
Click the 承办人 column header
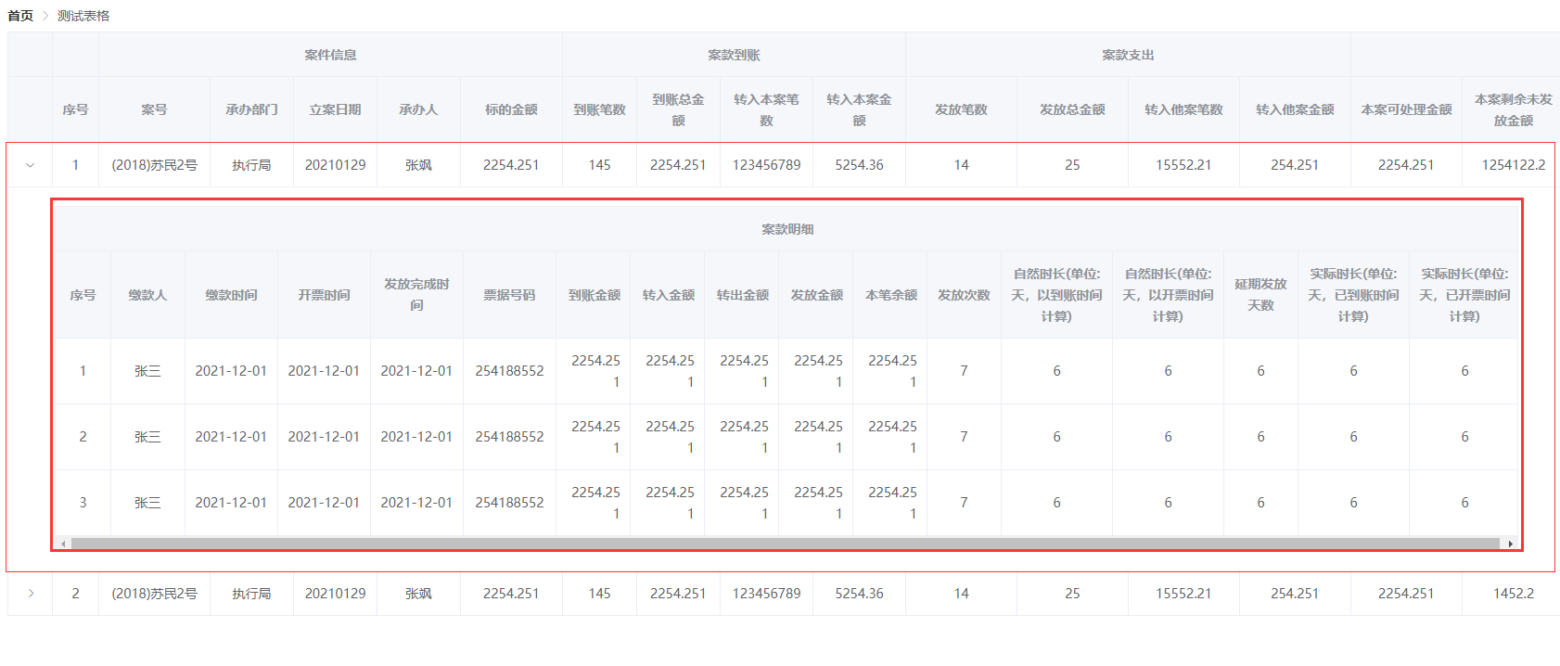click(x=418, y=109)
